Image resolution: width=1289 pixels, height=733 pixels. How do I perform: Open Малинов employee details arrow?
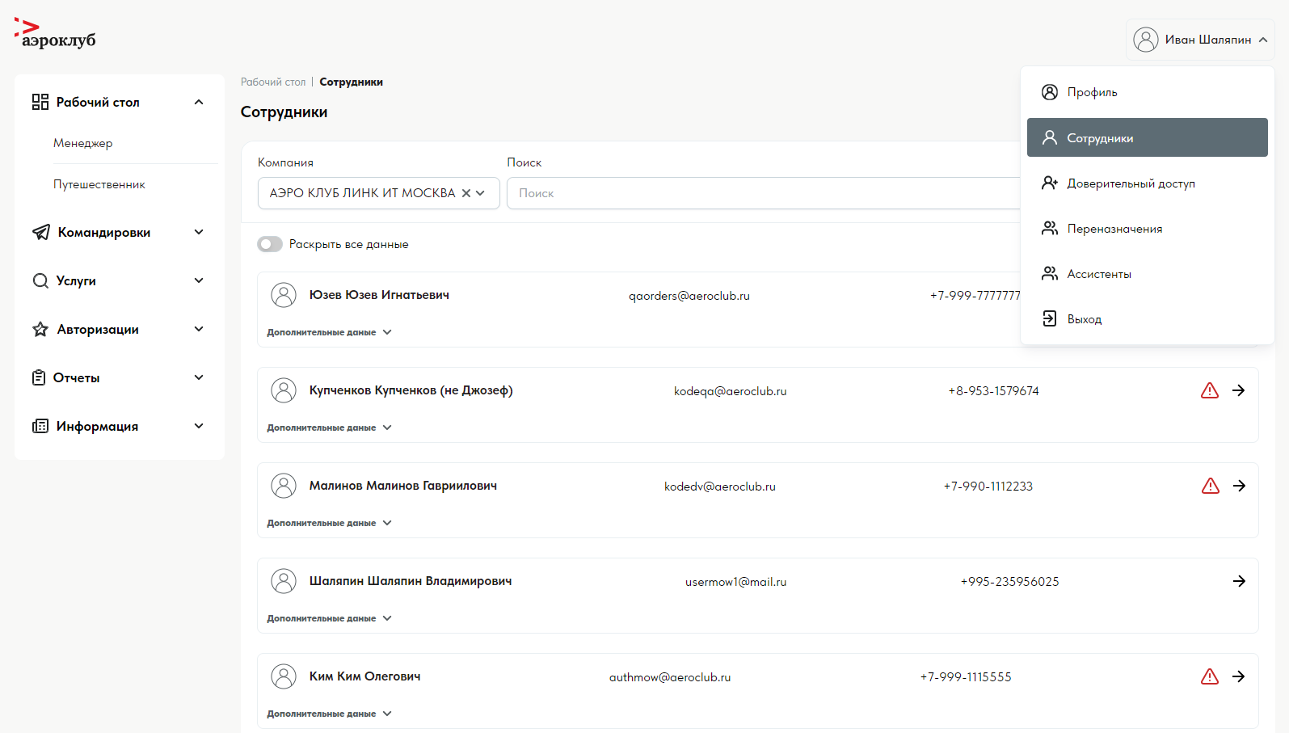(1238, 486)
